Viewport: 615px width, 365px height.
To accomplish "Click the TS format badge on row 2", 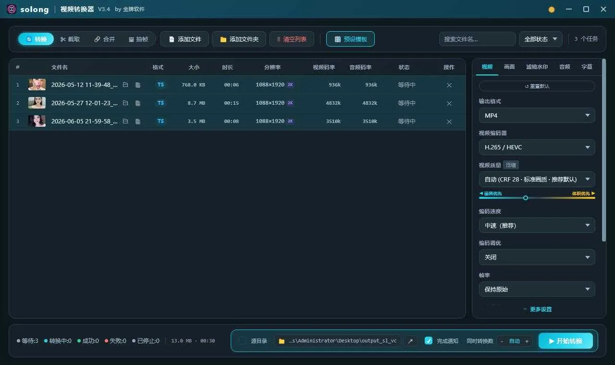I will [x=160, y=103].
